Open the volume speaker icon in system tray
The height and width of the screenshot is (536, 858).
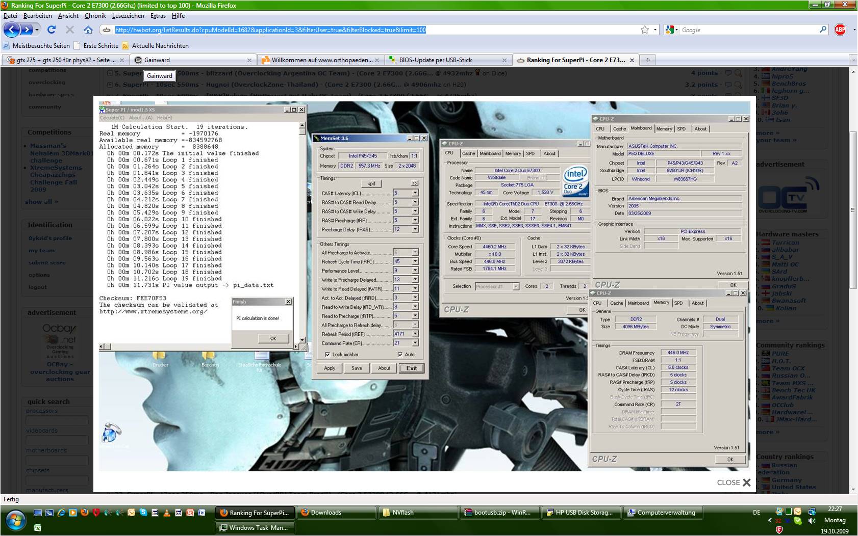pyautogui.click(x=812, y=521)
